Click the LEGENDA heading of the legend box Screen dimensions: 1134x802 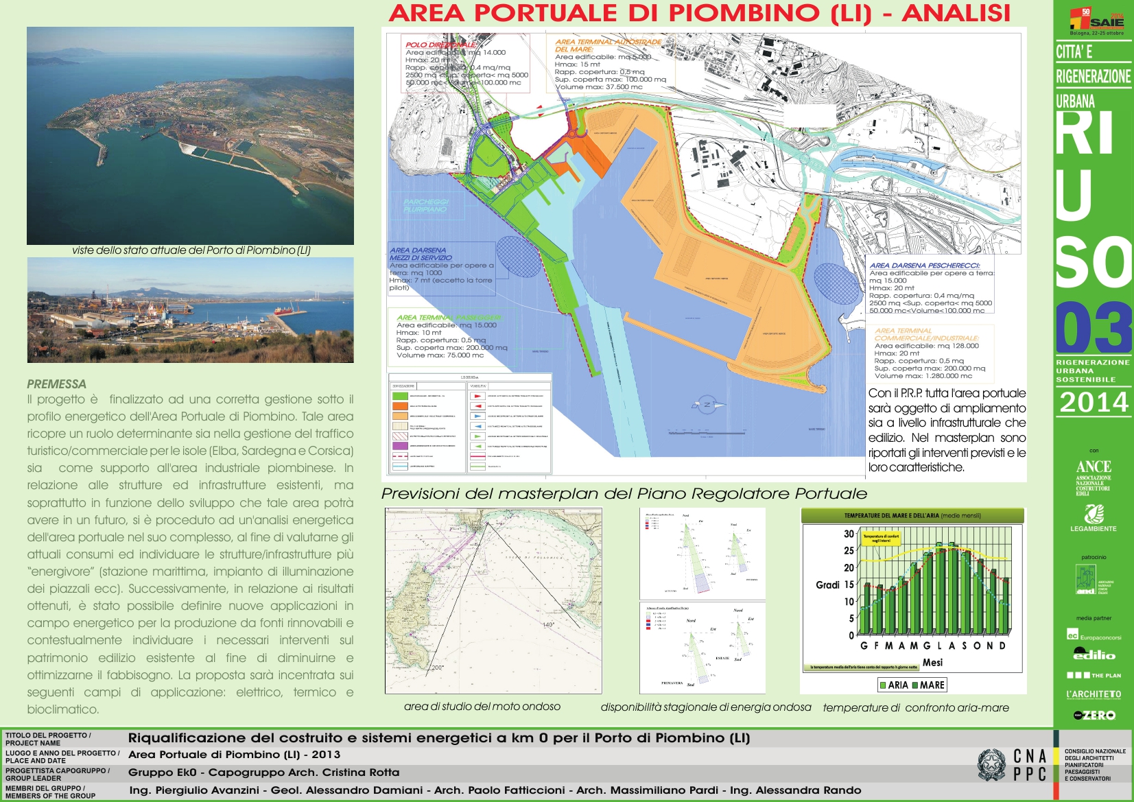[470, 377]
